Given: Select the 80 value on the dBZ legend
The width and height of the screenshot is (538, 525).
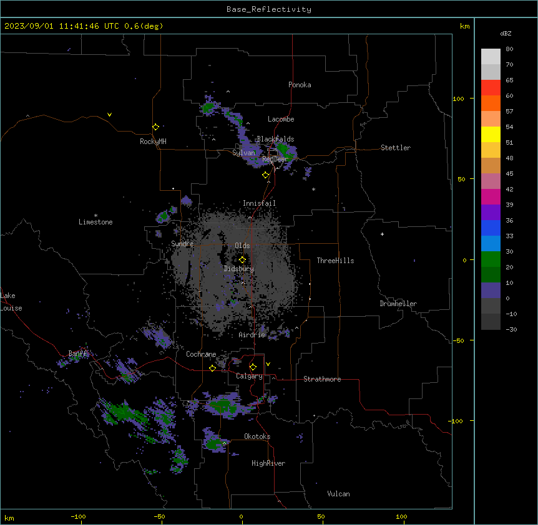Looking at the screenshot, I should point(509,49).
